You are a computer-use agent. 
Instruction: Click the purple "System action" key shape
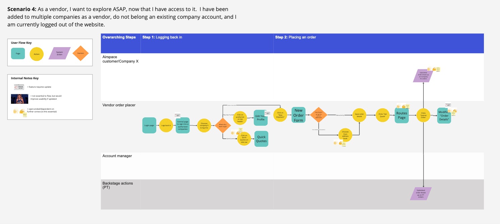(x=60, y=53)
